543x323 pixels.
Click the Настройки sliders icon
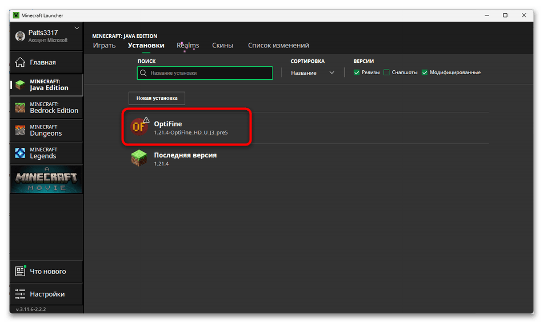(20, 294)
